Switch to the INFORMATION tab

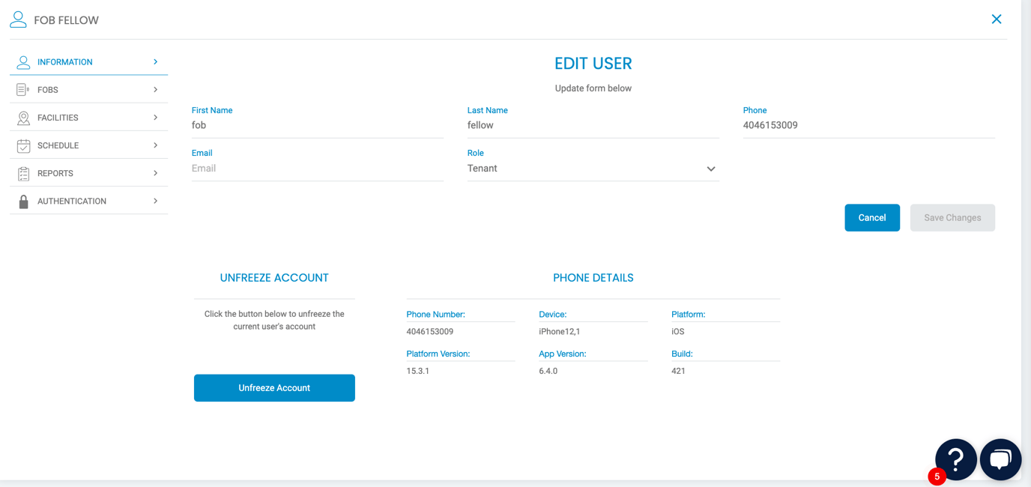88,62
